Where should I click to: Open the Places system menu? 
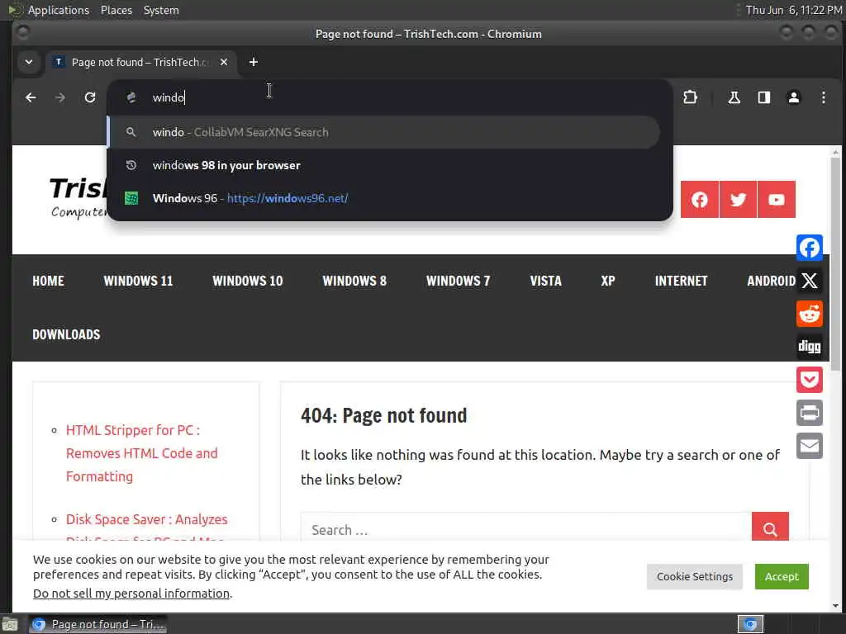[116, 10]
